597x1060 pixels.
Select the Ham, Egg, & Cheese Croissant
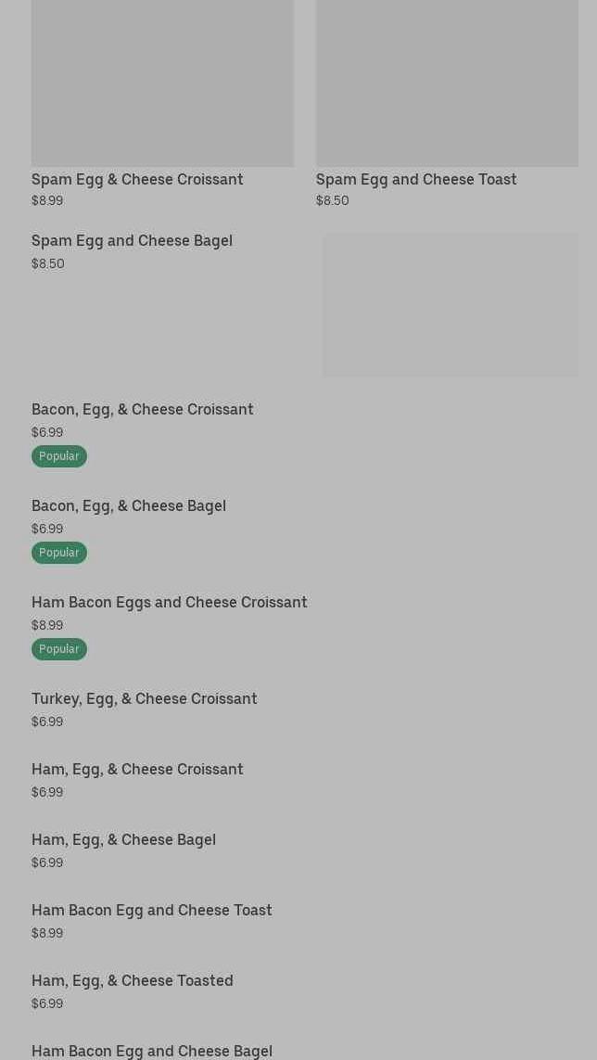[x=137, y=769]
